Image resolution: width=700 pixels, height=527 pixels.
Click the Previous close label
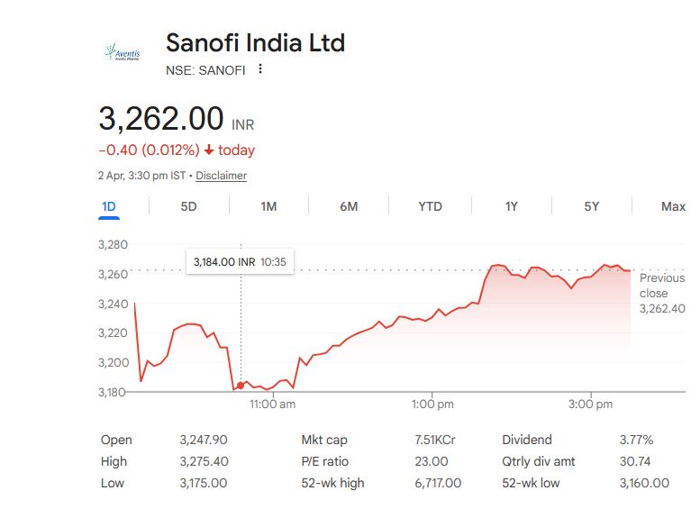point(661,286)
